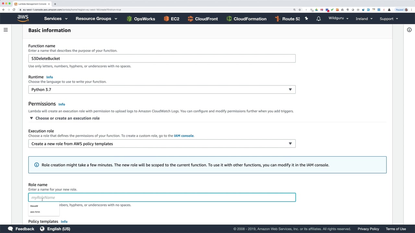This screenshot has height=233, width=415.
Task: Open the Services menu
Action: 56,19
